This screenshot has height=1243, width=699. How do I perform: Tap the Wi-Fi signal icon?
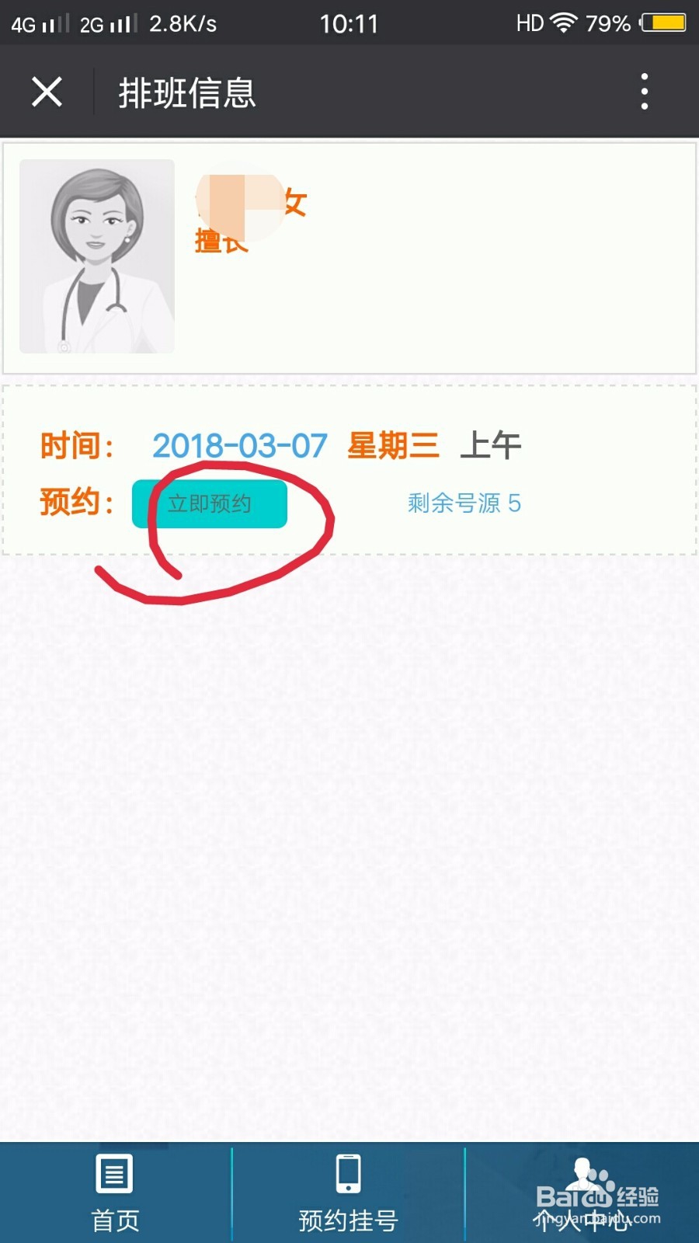(x=563, y=23)
